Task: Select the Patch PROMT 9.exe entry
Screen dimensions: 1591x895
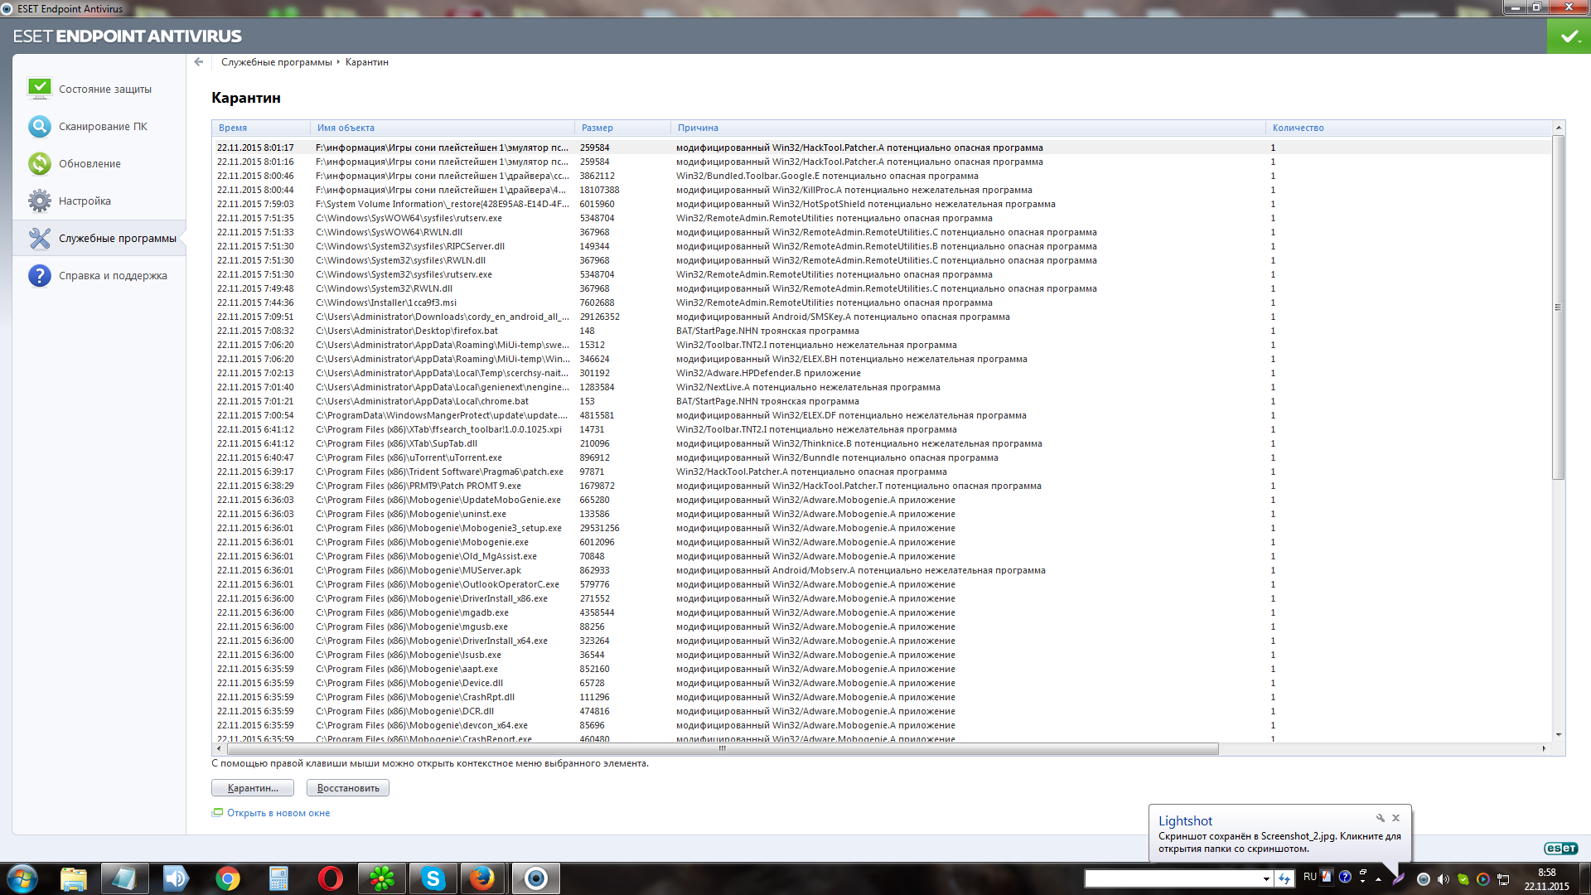Action: pyautogui.click(x=882, y=486)
